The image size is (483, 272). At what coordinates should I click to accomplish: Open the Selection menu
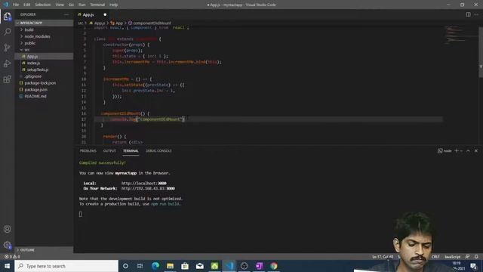pyautogui.click(x=42, y=5)
